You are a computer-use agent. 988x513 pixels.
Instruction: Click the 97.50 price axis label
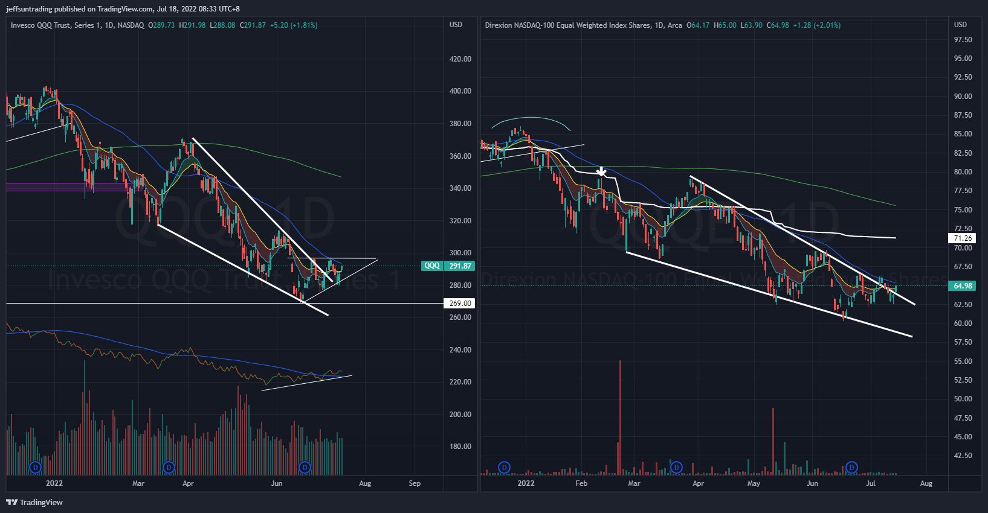(963, 40)
